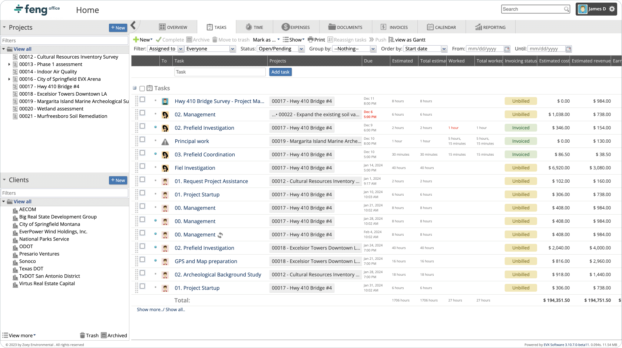622x348 pixels.
Task: Click the search magnifier icon
Action: coord(566,9)
